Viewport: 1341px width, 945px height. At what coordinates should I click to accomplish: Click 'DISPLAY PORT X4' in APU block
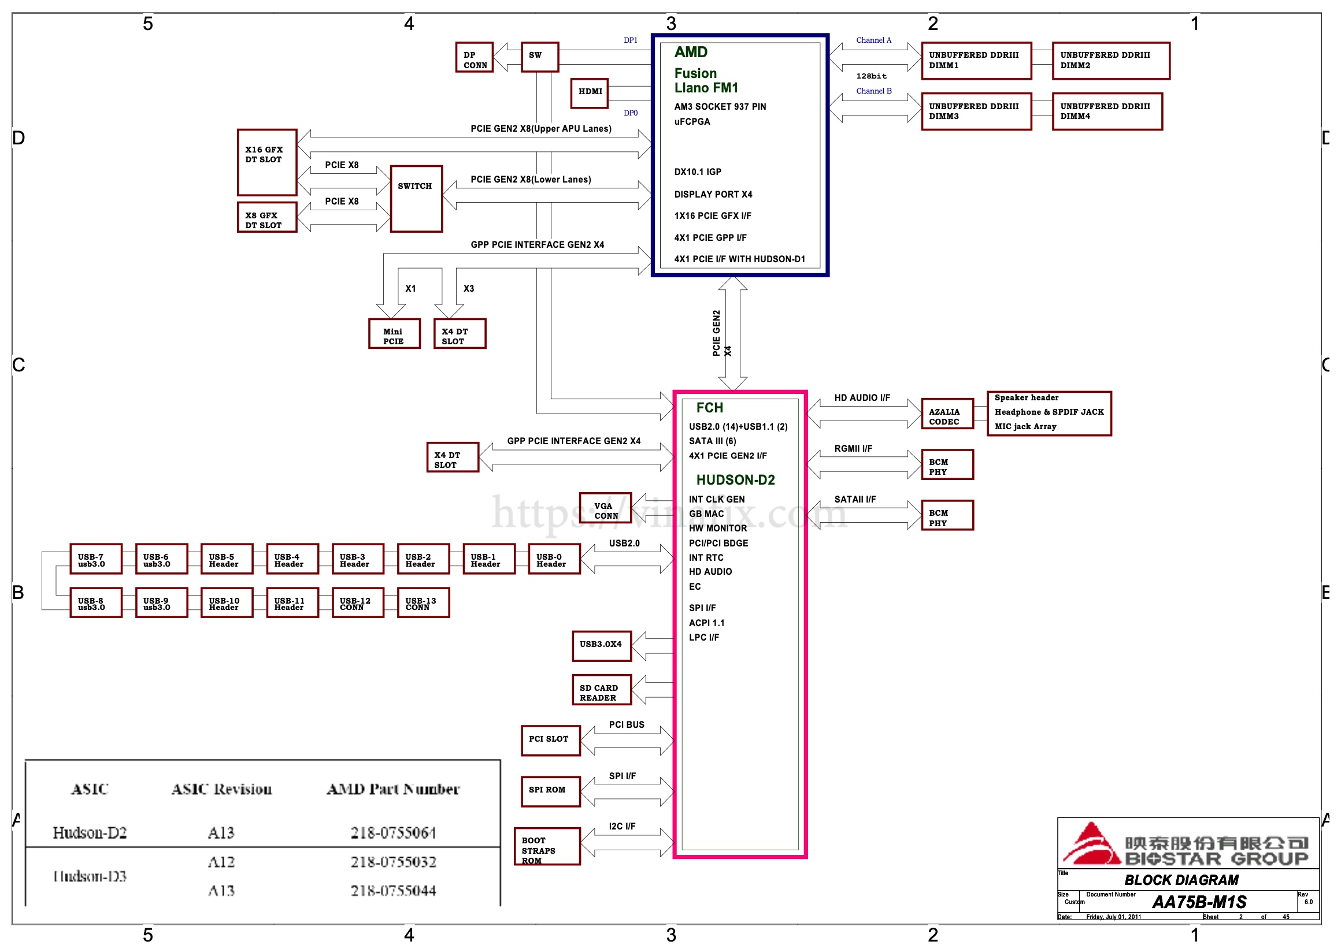pyautogui.click(x=713, y=194)
